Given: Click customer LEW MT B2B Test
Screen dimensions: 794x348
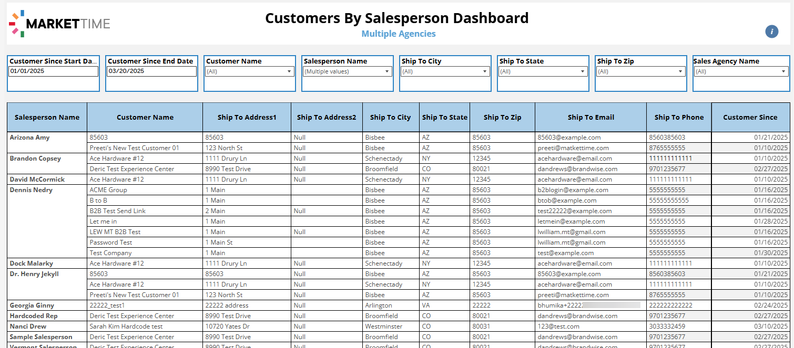Looking at the screenshot, I should (x=115, y=232).
